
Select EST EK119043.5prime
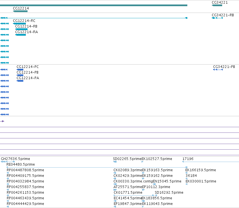157,204
